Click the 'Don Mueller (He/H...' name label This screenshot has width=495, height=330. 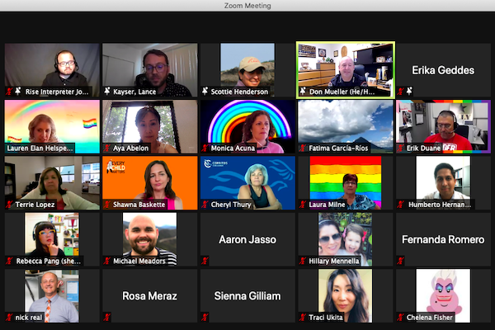pyautogui.click(x=342, y=92)
